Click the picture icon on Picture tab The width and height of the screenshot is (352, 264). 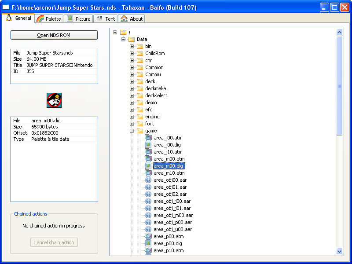(70, 18)
